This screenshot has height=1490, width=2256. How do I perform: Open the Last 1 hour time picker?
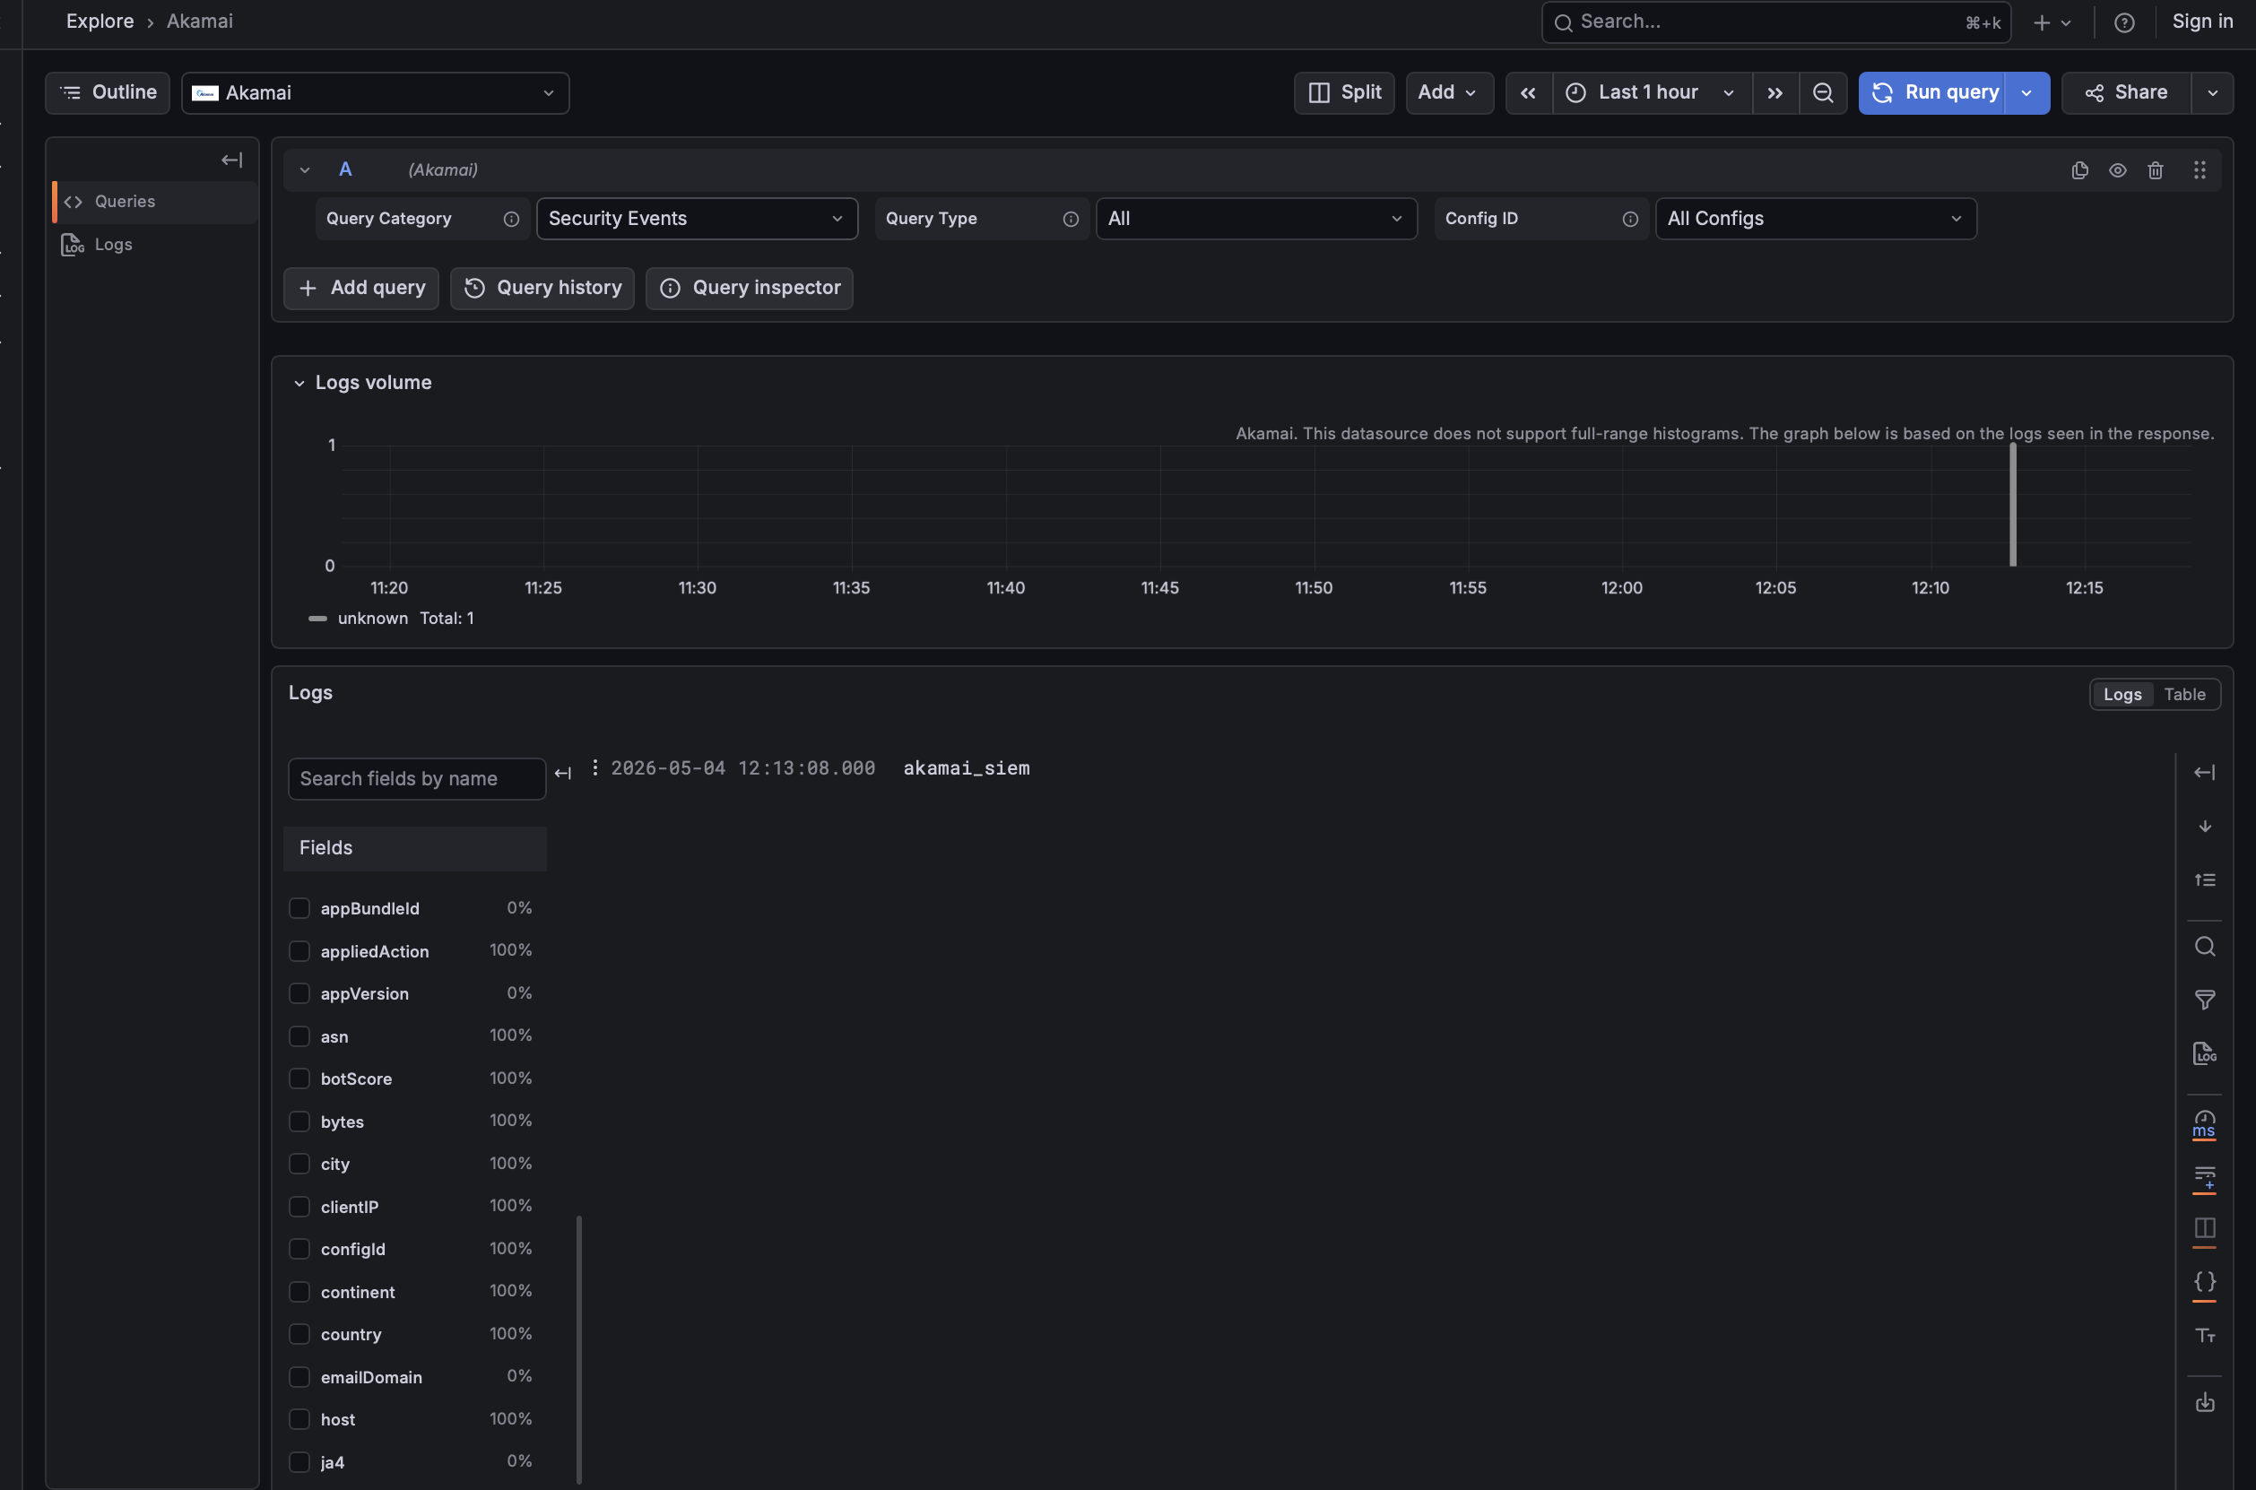(1653, 93)
